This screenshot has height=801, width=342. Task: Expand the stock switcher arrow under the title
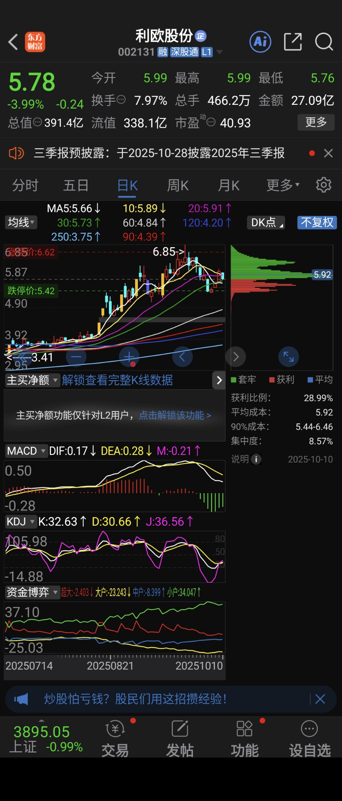click(x=219, y=52)
